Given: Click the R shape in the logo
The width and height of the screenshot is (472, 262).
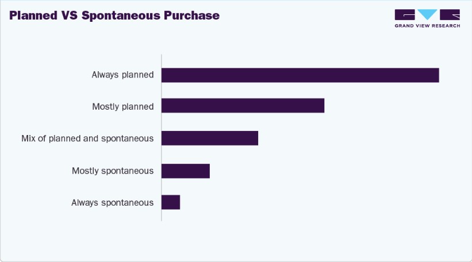Looking at the screenshot, I should pyautogui.click(x=450, y=15).
